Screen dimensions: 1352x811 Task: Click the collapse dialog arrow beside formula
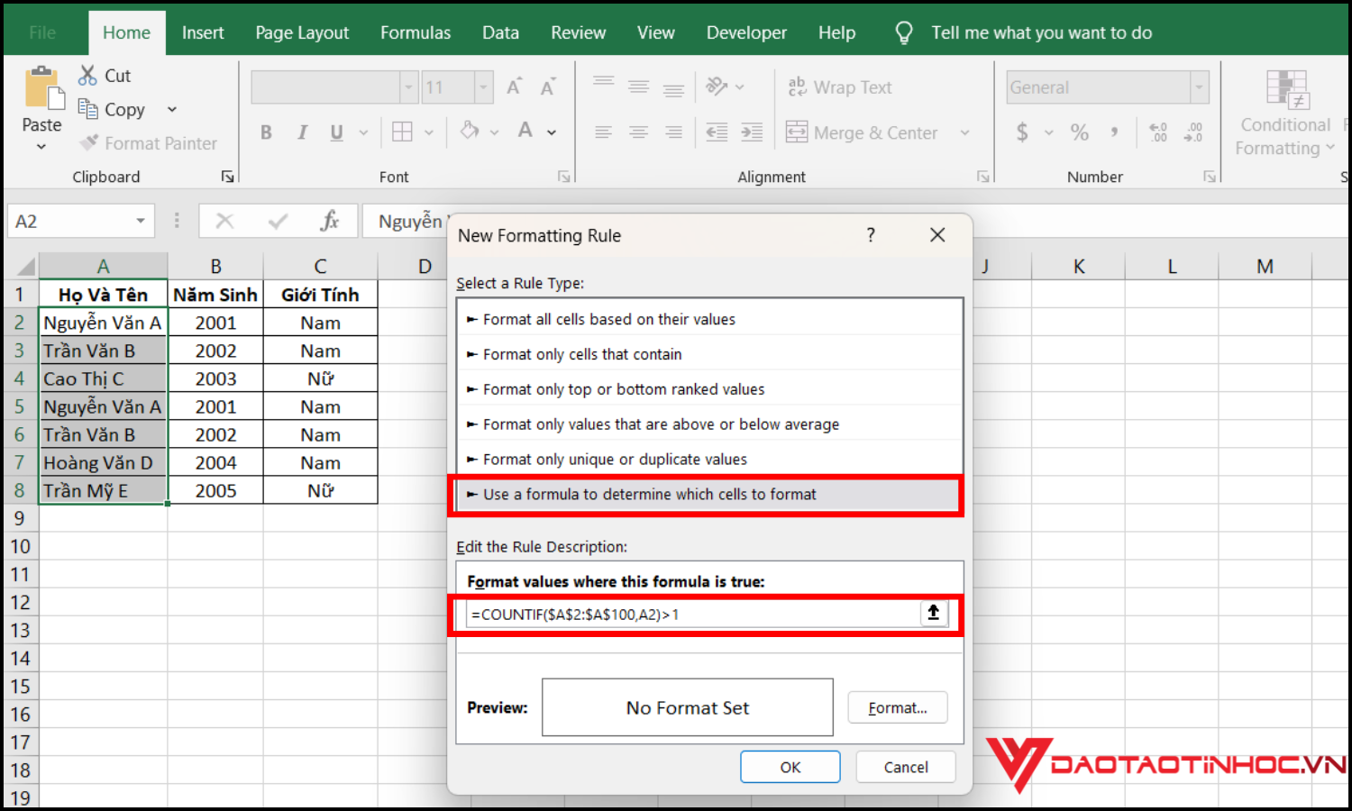(933, 614)
